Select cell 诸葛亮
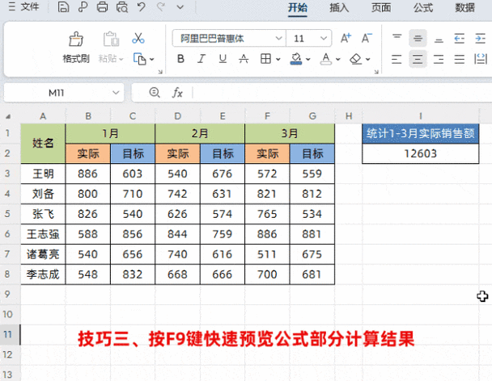 [43, 254]
